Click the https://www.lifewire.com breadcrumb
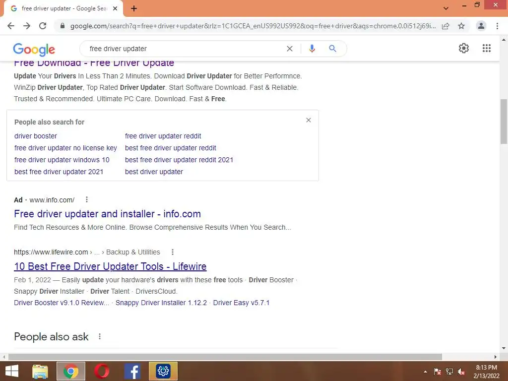The image size is (508, 381). 51,252
